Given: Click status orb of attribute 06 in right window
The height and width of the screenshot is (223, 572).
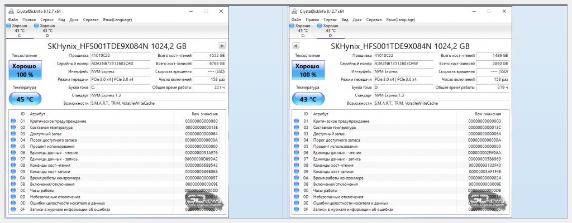Looking at the screenshot, I should tap(297, 153).
